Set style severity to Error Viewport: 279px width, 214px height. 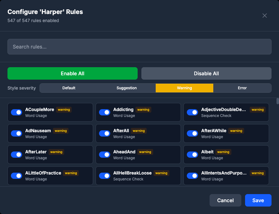click(242, 88)
